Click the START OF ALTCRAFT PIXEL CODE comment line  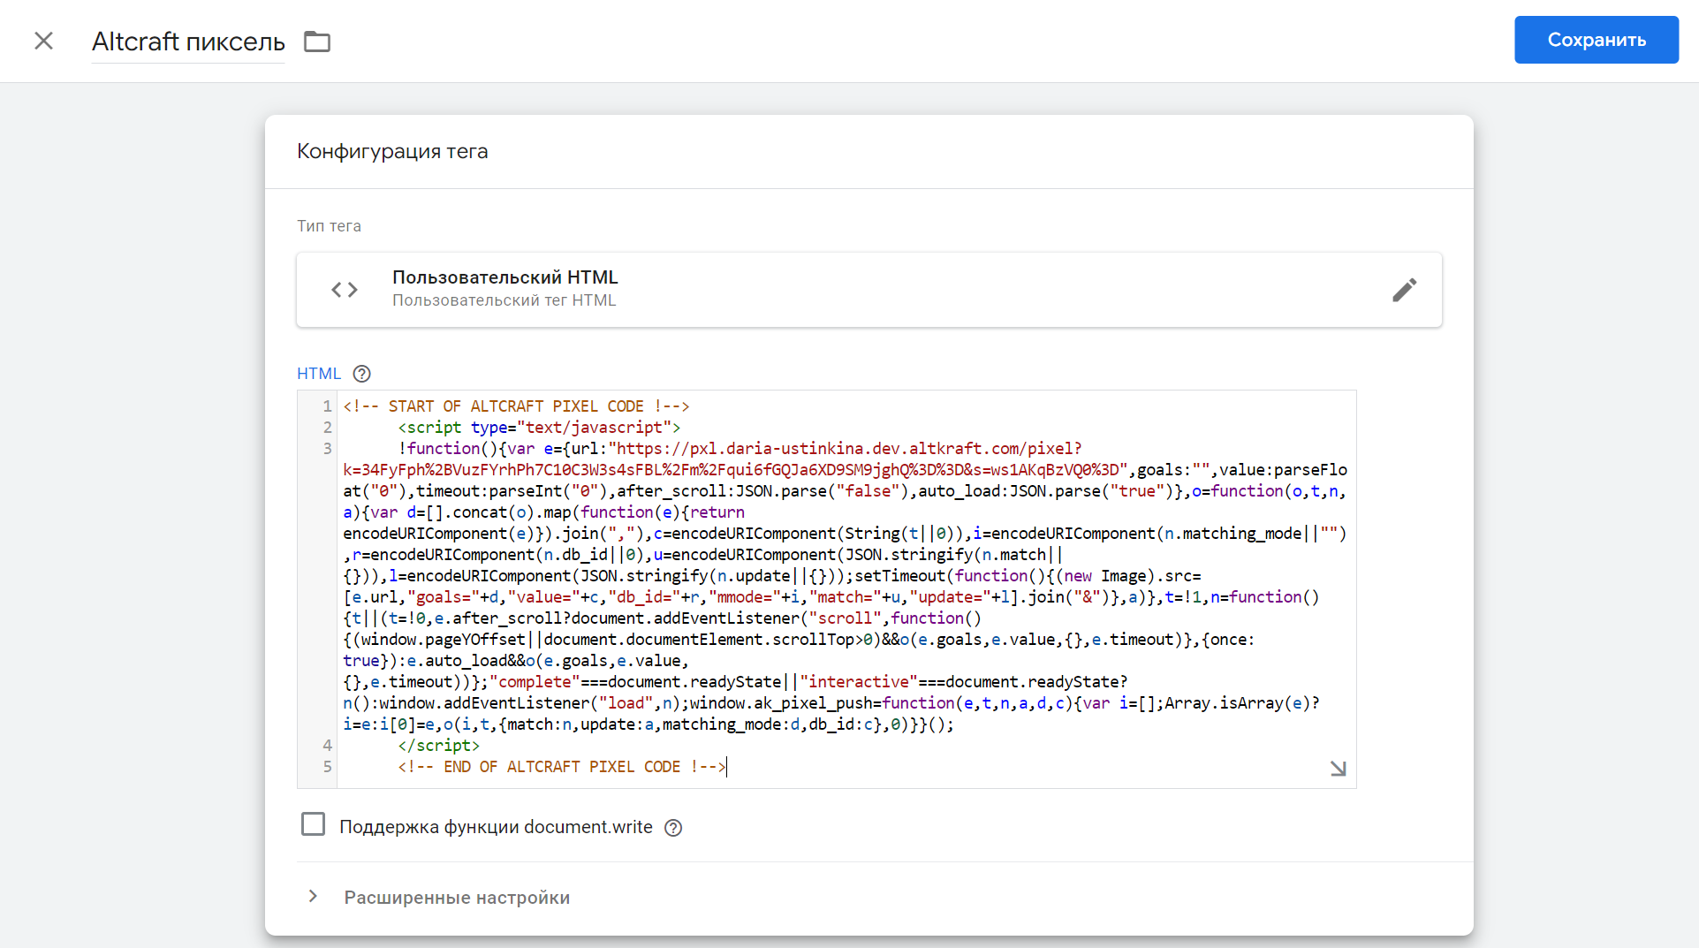coord(516,406)
